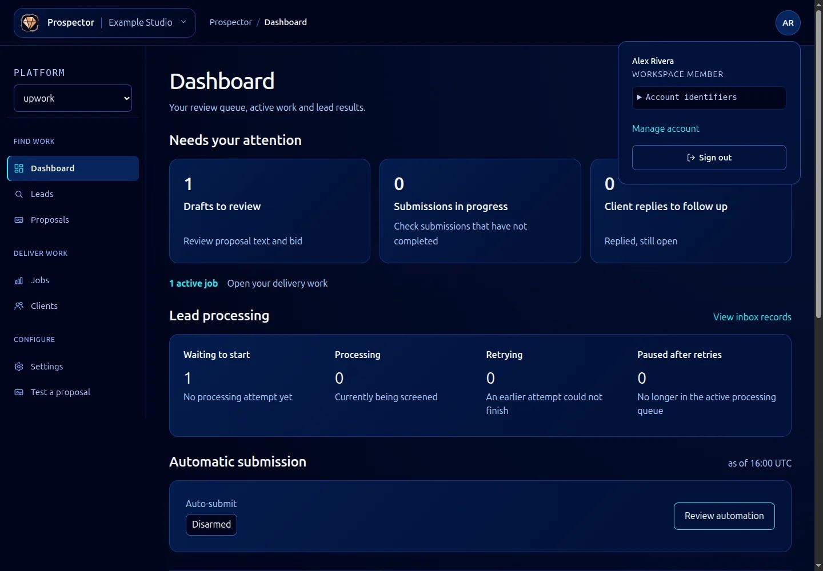Click the Prospector gem logo icon
Viewport: 823px width, 571px height.
point(30,23)
